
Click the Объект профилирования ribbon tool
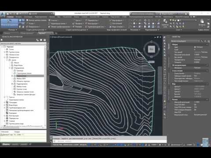coord(60,27)
